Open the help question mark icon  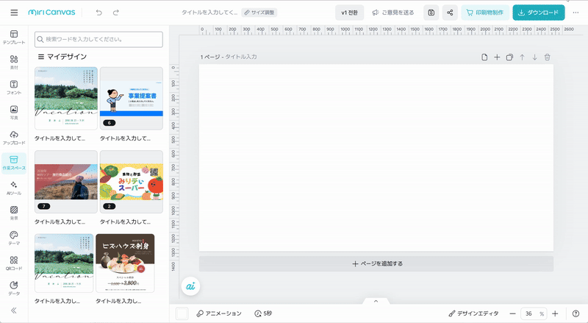(576, 313)
